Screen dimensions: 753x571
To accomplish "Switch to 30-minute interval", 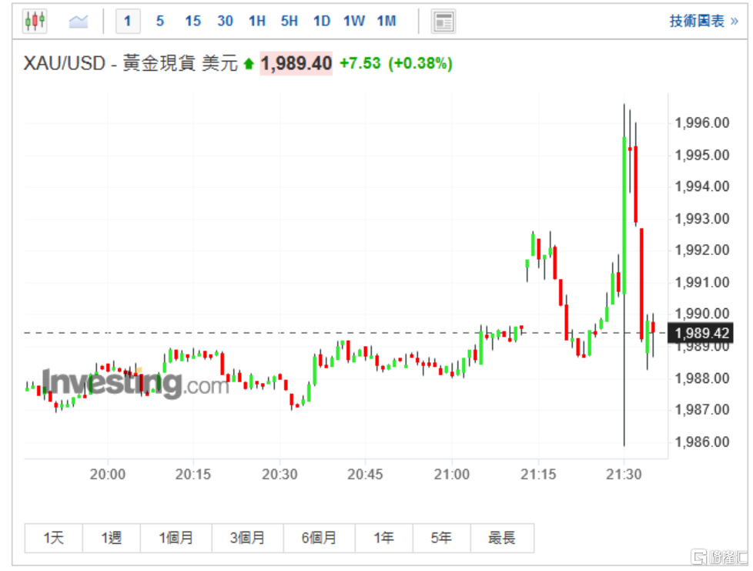I will click(225, 22).
